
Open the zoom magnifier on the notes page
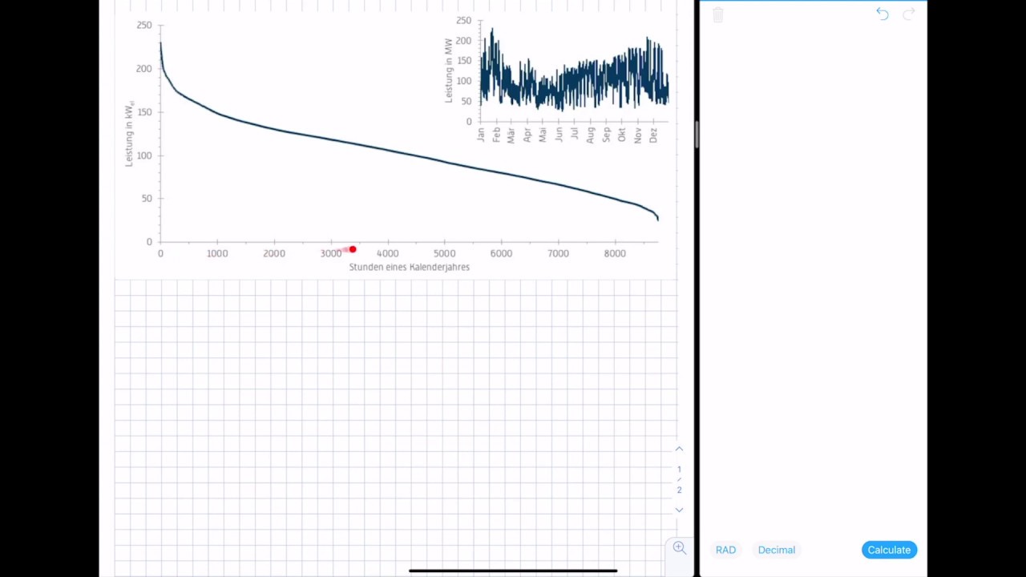(x=679, y=547)
